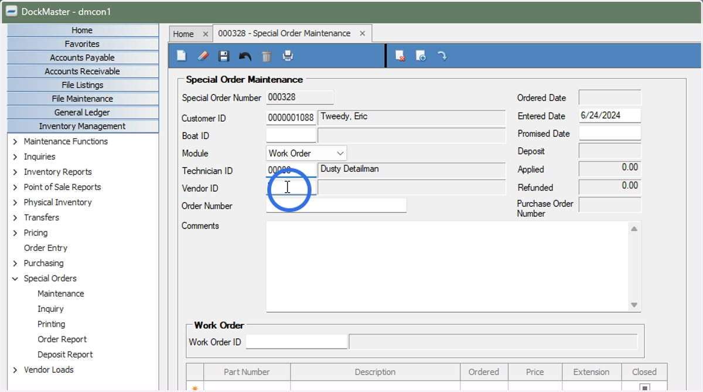Expand the Inventory Reports tree node
Screen dimensions: 703x392
tap(15, 172)
